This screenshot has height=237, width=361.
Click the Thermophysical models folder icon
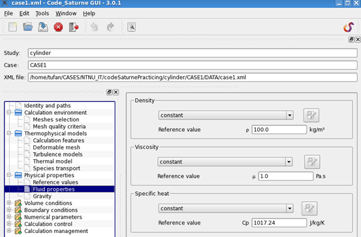tap(18, 133)
